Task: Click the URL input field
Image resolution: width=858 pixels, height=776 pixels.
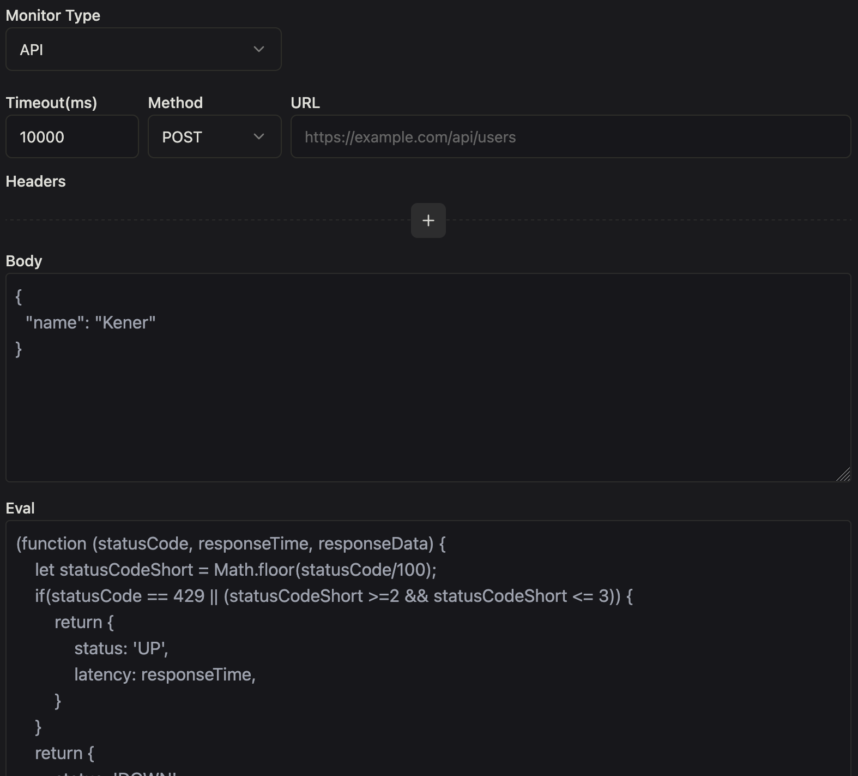Action: pyautogui.click(x=571, y=136)
